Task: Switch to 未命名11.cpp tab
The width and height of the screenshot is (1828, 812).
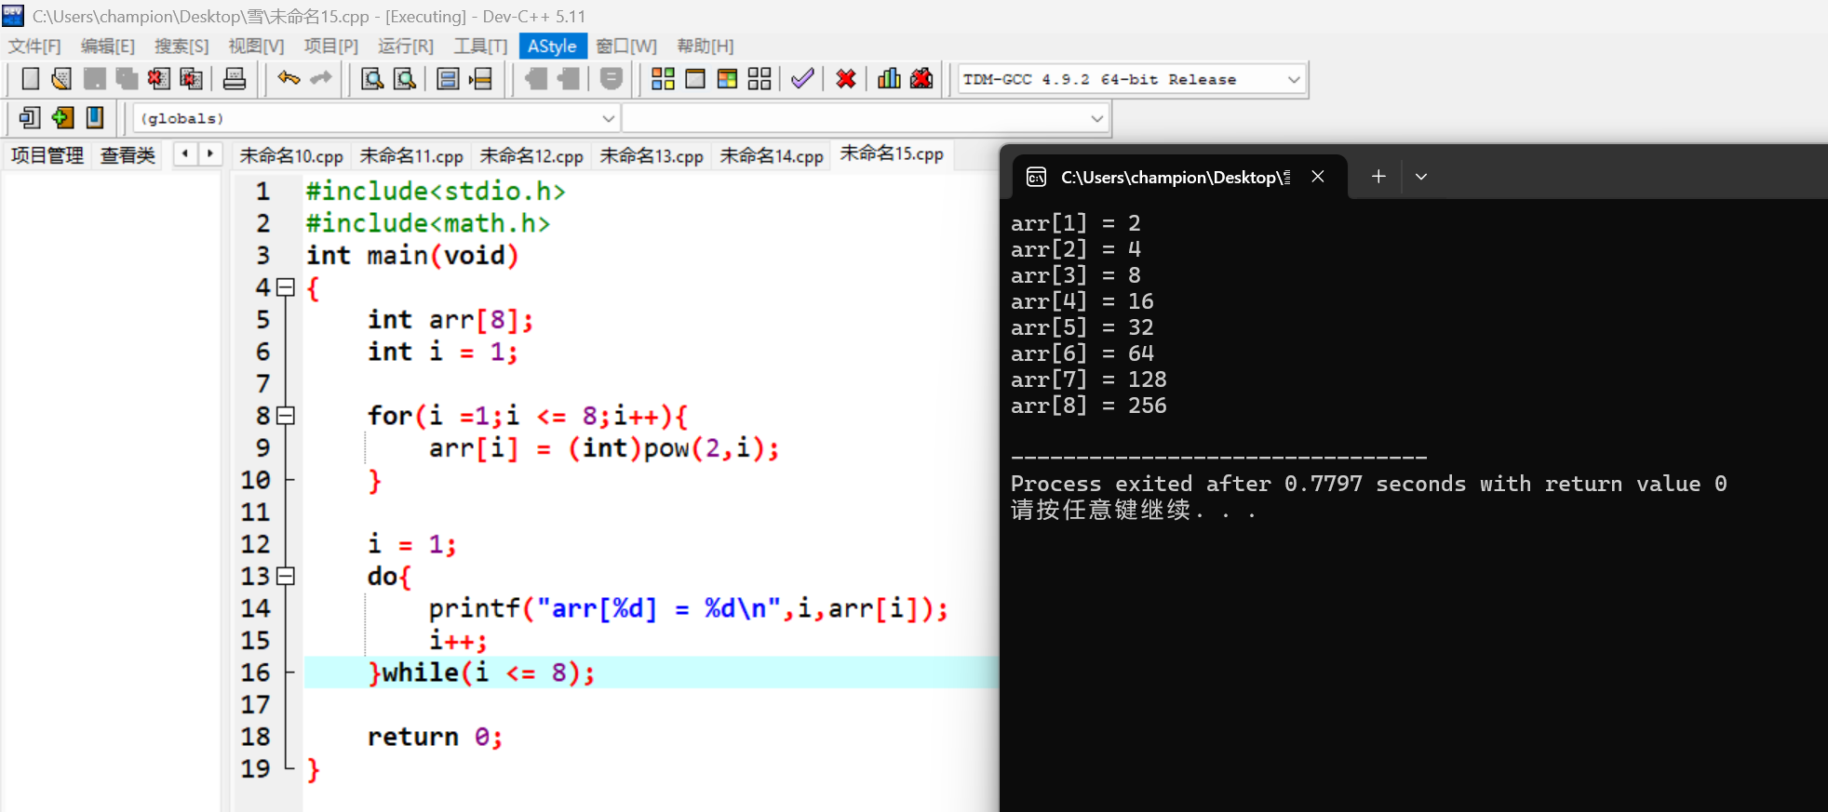Action: [x=411, y=156]
